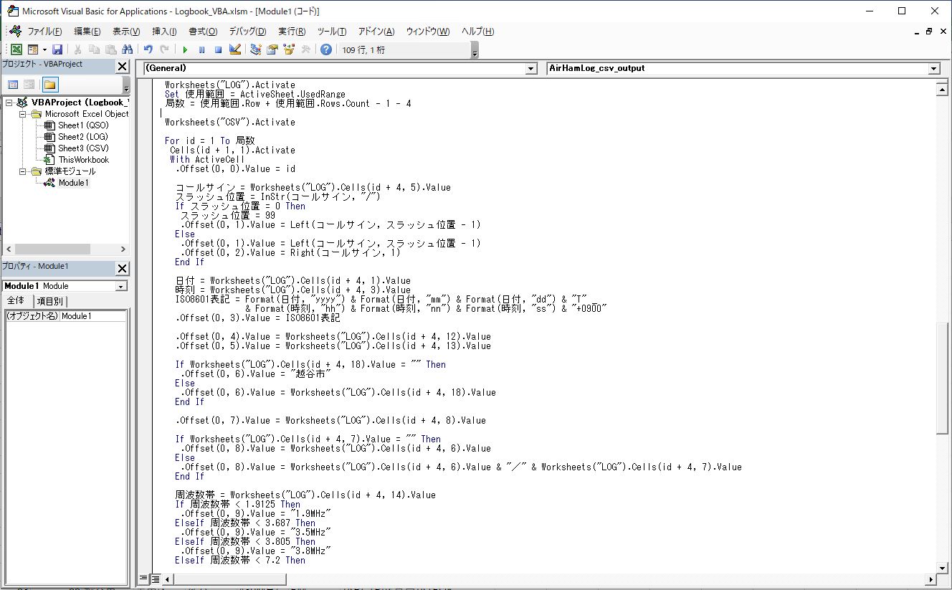Open デバッグ(D) menu
The width and height of the screenshot is (952, 590).
(247, 32)
